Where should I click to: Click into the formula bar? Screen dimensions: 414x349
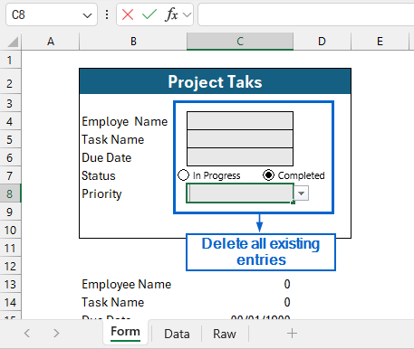click(x=305, y=14)
